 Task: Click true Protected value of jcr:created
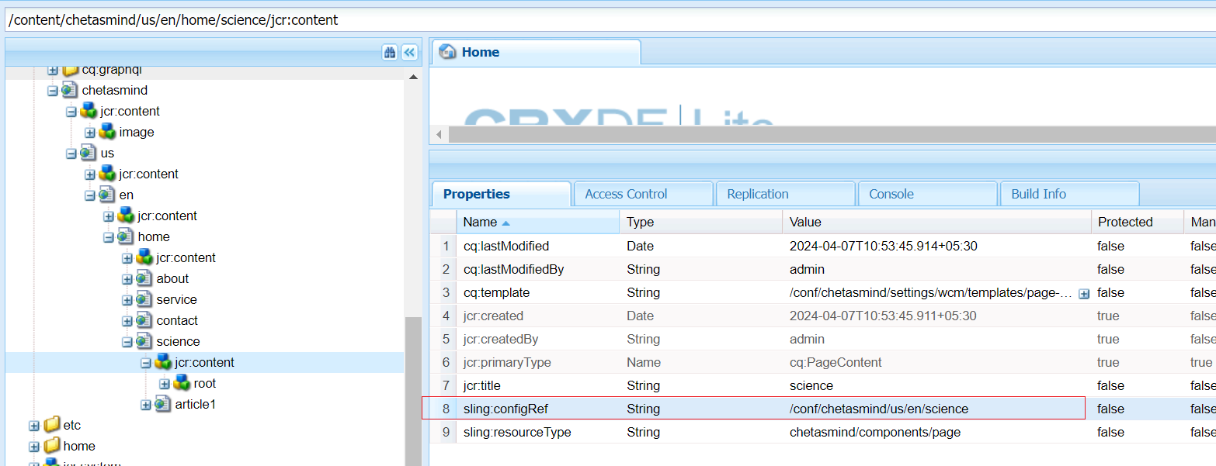click(x=1108, y=316)
